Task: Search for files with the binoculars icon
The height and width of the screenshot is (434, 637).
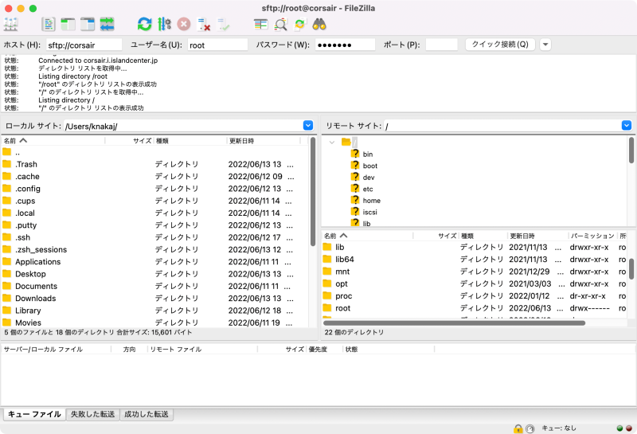Action: 319,25
